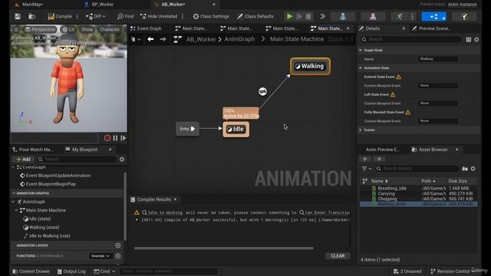This screenshot has height=276, width=491.
Task: Start Play simulation
Action: click(290, 16)
